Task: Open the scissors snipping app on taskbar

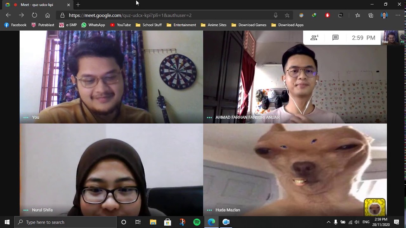Action: click(182, 222)
